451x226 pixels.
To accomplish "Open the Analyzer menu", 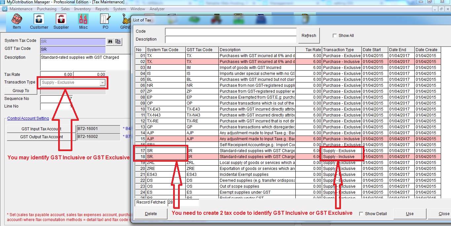I will (157, 9).
